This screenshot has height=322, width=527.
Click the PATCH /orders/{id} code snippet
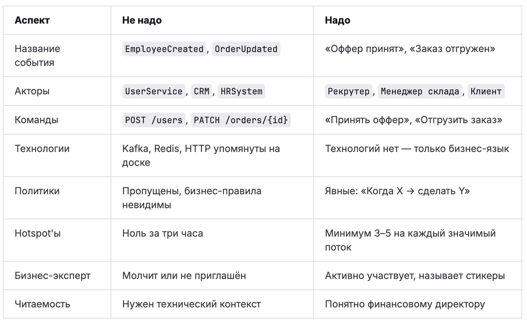click(x=241, y=120)
